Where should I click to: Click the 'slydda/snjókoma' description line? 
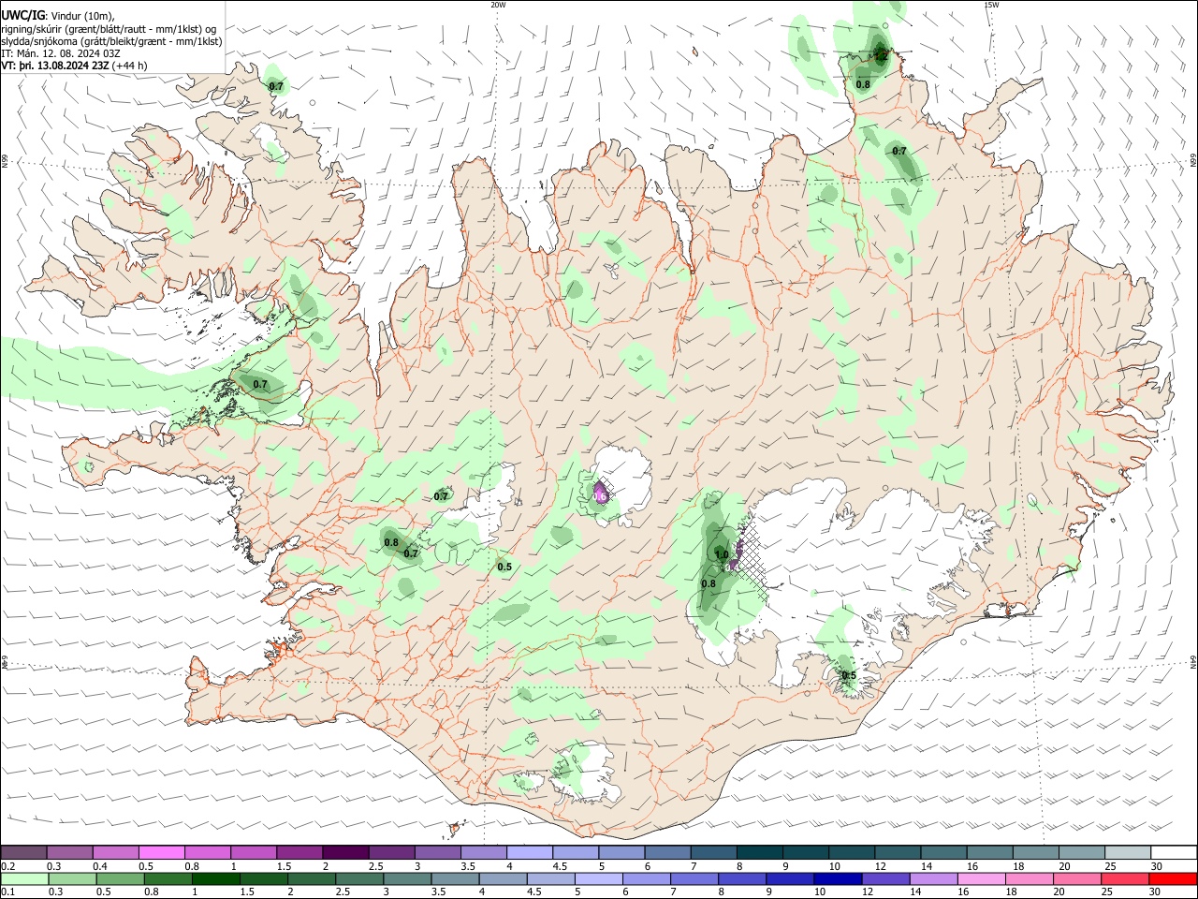coord(111,41)
